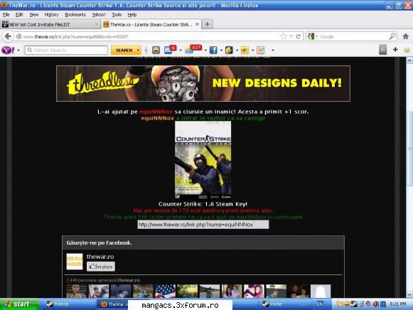413x310 pixels.
Task: Open a new tab with plus button
Action: tap(208, 24)
